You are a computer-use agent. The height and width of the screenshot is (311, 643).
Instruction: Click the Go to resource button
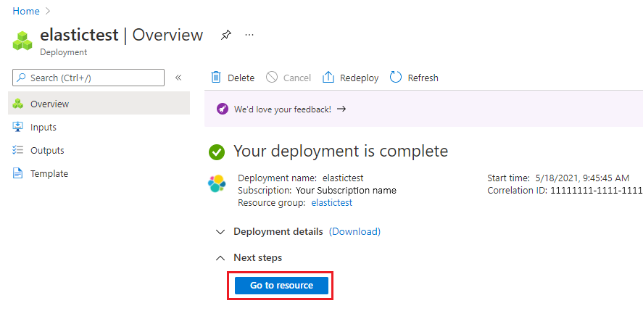point(281,286)
